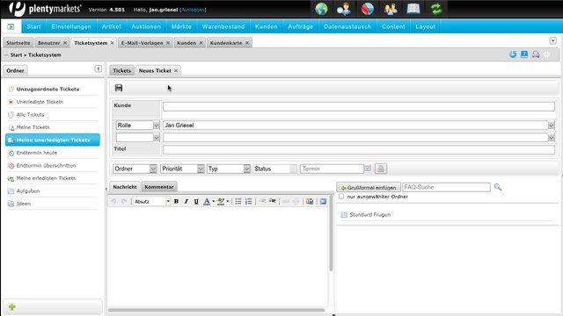Image resolution: width=563 pixels, height=316 pixels.
Task: Switch to the Tickets tab
Action: click(x=121, y=70)
